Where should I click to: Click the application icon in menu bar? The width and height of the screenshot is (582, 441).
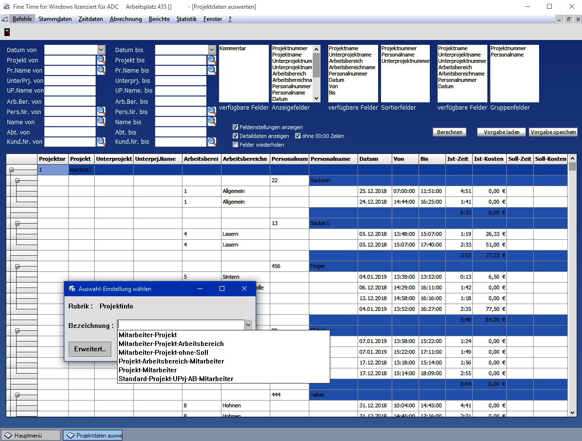(5, 19)
